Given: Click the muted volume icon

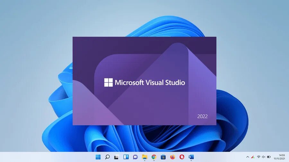Looking at the screenshot, I should pos(264,157).
